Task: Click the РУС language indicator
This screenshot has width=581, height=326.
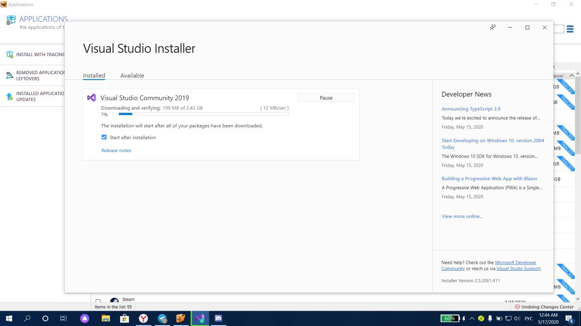Action: pyautogui.click(x=529, y=318)
